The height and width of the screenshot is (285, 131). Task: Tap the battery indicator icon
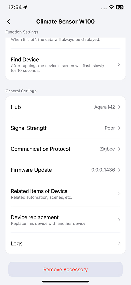tap(120, 7)
